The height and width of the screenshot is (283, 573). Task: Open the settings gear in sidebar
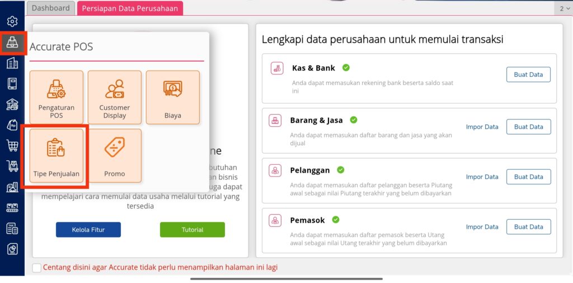pos(12,22)
